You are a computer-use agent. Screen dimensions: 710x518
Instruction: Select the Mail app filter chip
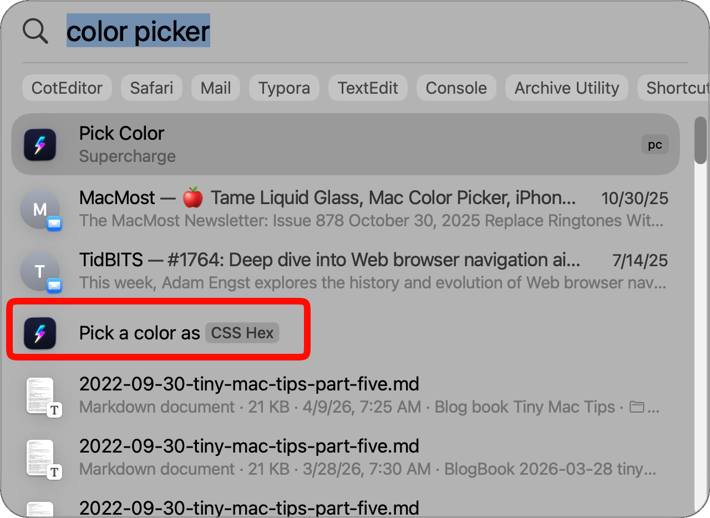coord(215,87)
